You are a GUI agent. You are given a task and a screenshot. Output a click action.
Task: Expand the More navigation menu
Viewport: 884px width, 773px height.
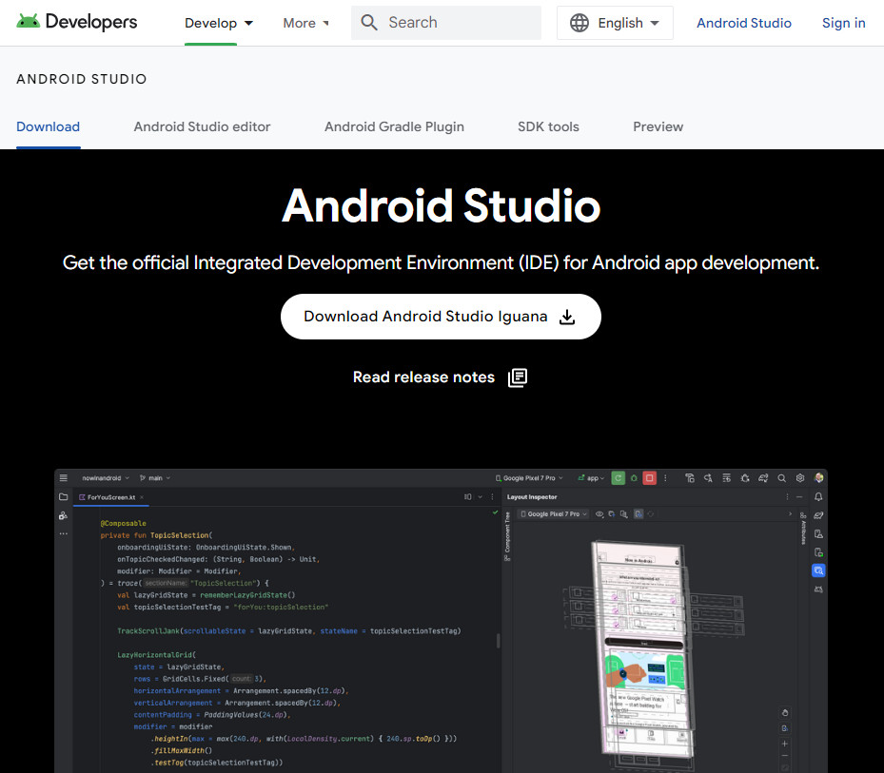[x=305, y=23]
